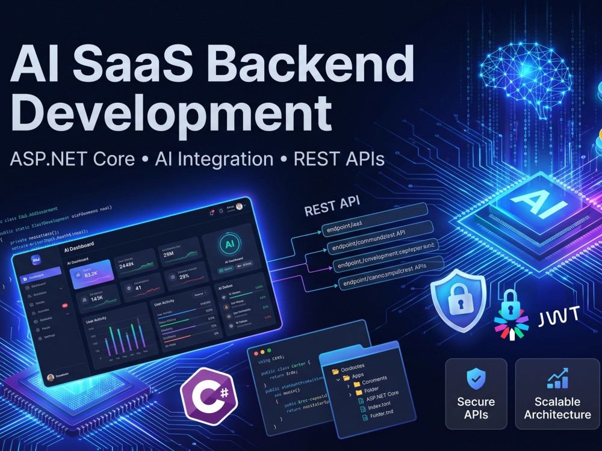Click the Apps folder icon
The image size is (602, 451).
[x=346, y=378]
